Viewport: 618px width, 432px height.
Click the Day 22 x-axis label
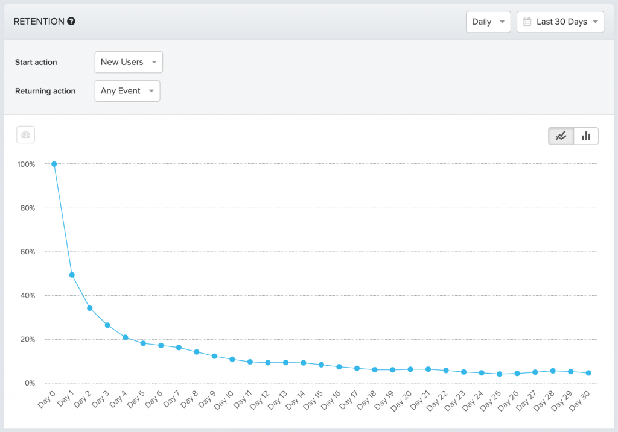(x=438, y=401)
